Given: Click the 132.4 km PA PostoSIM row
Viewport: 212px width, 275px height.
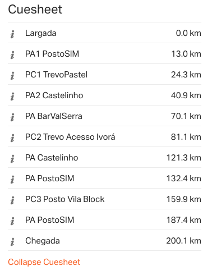Looking at the screenshot, I should click(104, 178).
